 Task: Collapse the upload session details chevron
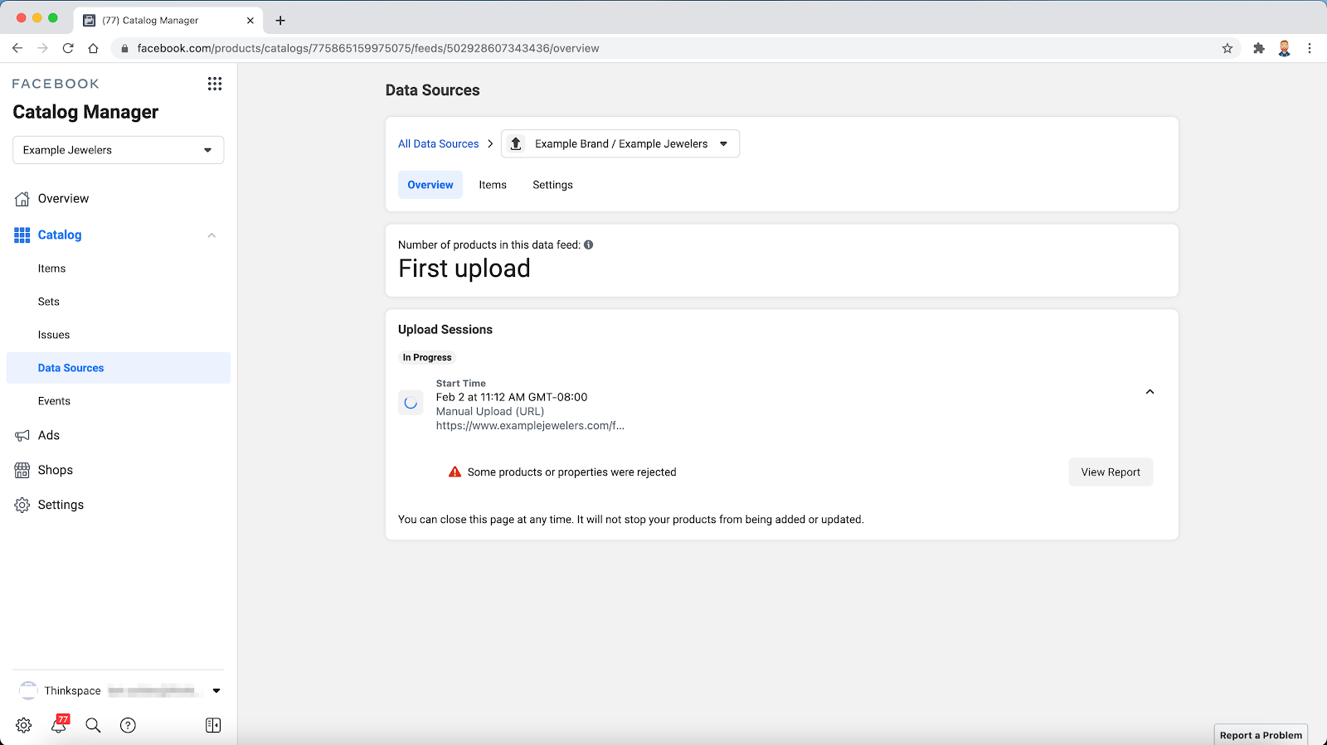1150,392
